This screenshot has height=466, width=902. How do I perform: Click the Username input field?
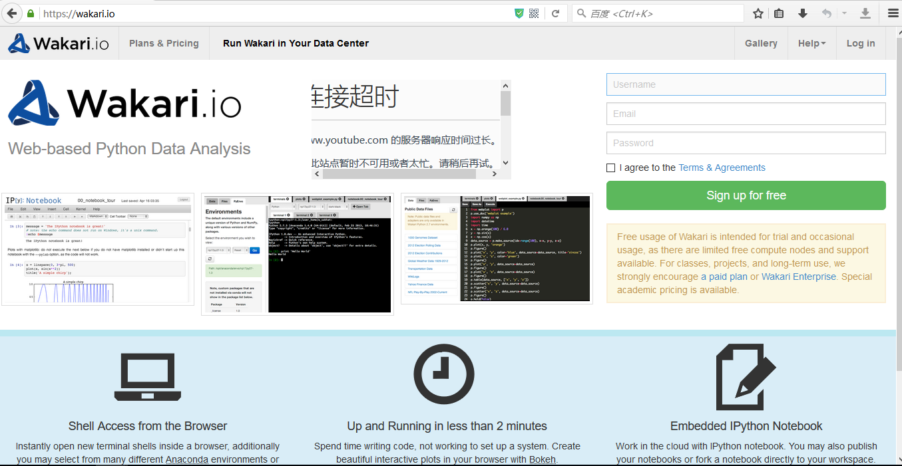(745, 84)
